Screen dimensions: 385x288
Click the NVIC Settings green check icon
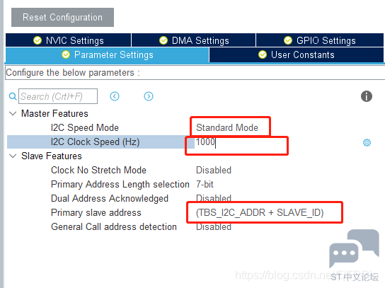point(38,40)
